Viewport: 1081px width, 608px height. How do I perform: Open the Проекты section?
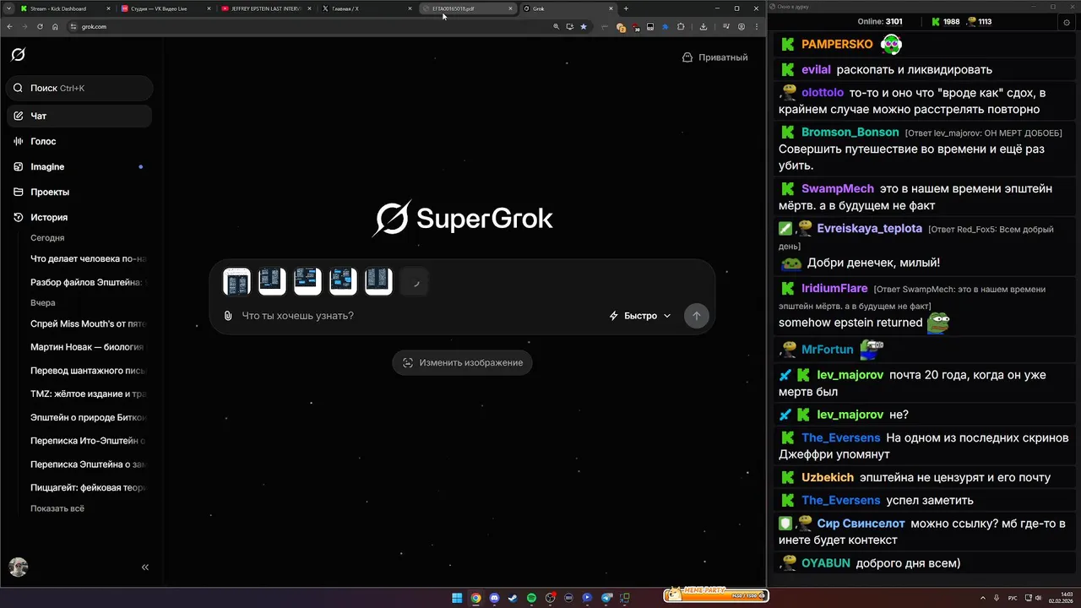click(79, 192)
